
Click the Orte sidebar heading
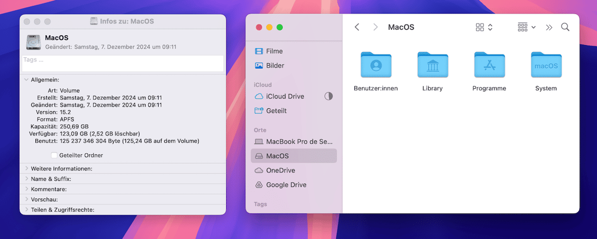260,130
